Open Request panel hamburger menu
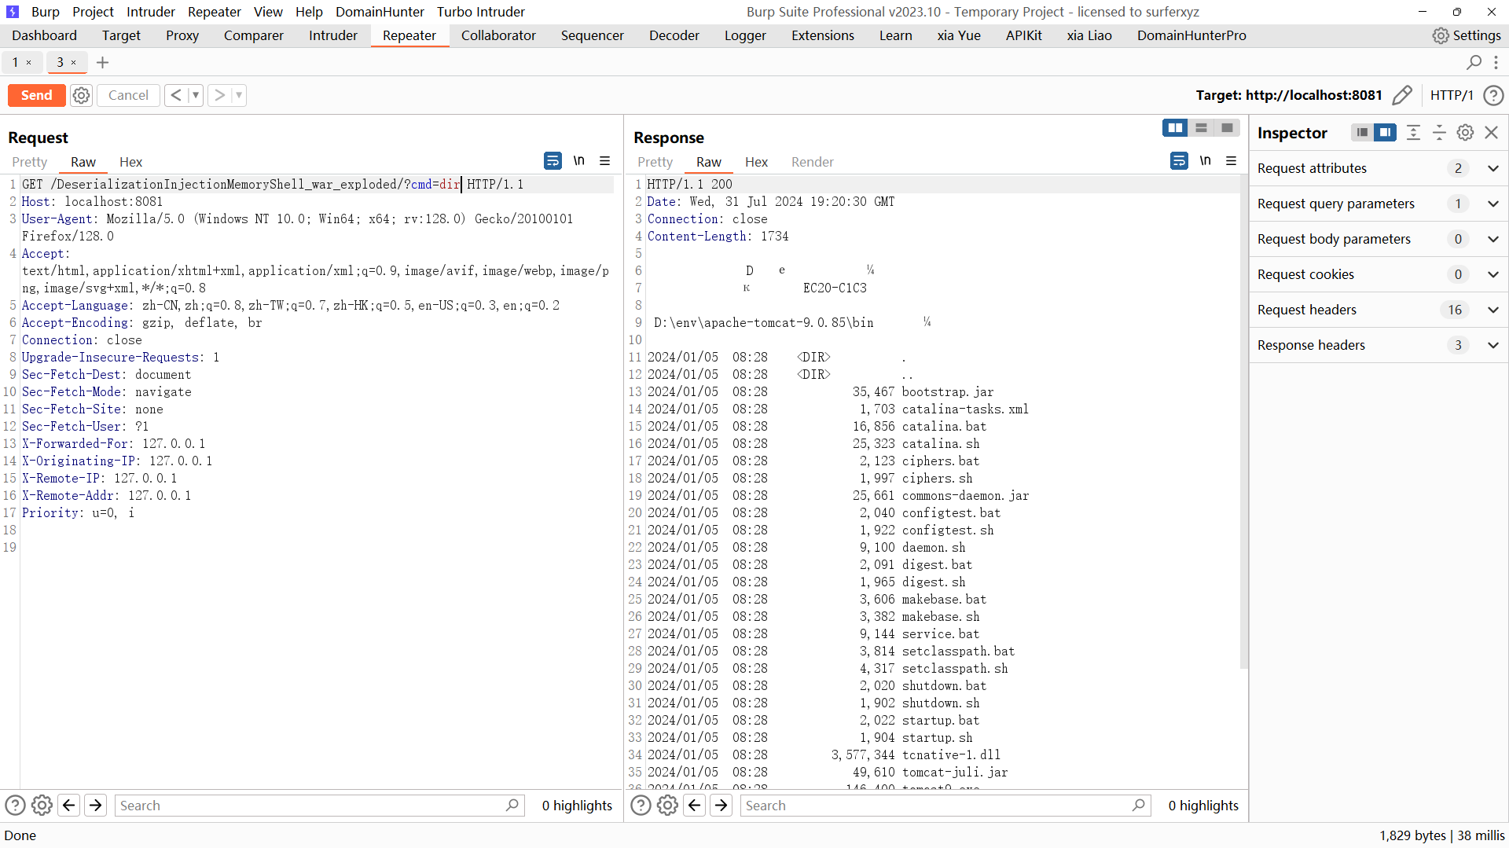This screenshot has width=1509, height=848. [x=605, y=161]
